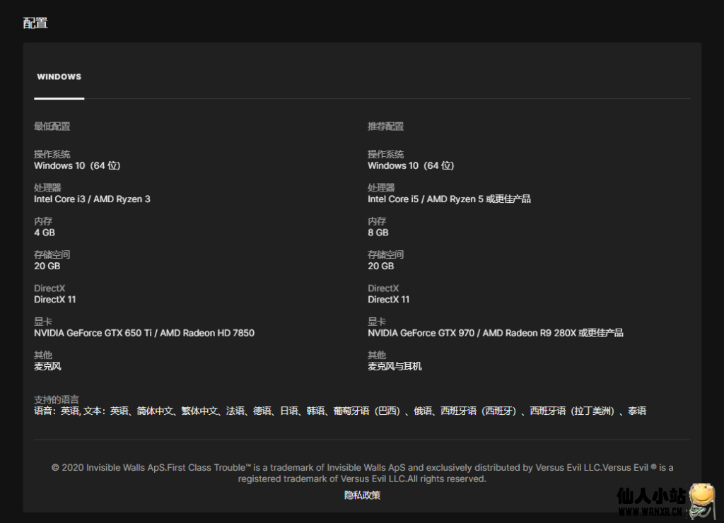Click the 推荐配置 heading
This screenshot has width=724, height=523.
(x=385, y=127)
